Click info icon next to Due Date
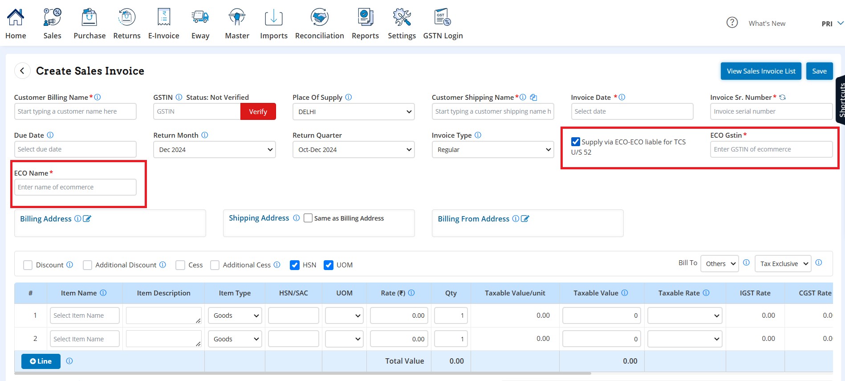This screenshot has width=845, height=381. (x=50, y=135)
